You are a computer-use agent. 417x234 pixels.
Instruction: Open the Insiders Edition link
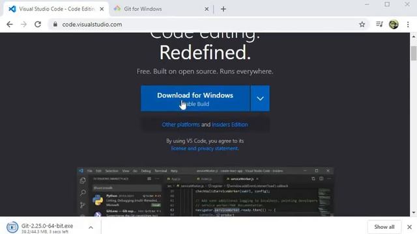pyautogui.click(x=230, y=124)
